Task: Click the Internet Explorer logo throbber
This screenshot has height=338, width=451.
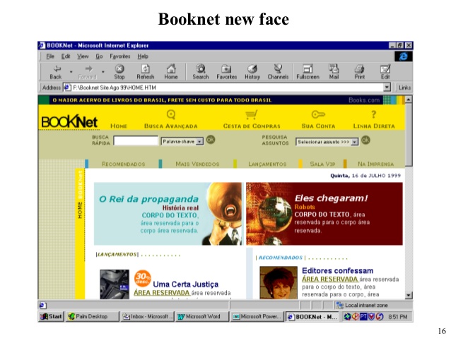Action: tap(404, 56)
